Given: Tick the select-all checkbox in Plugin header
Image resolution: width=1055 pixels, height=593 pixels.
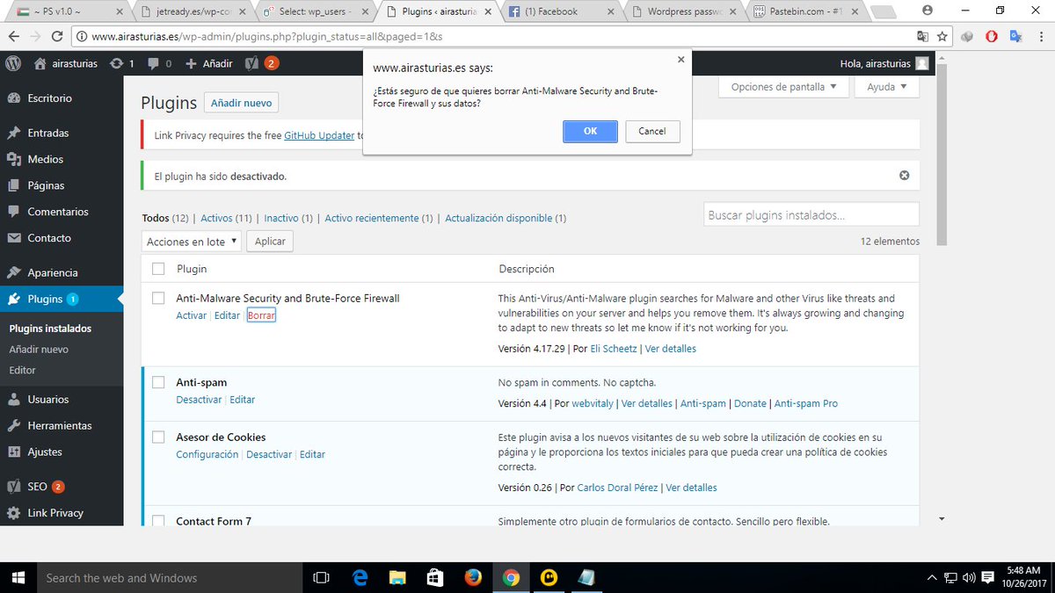Looking at the screenshot, I should pyautogui.click(x=158, y=269).
